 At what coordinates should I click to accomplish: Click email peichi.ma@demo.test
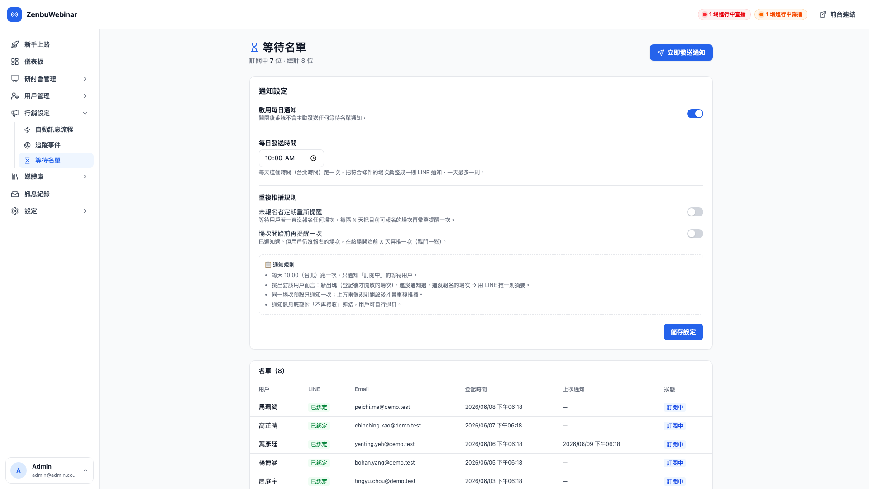382,407
